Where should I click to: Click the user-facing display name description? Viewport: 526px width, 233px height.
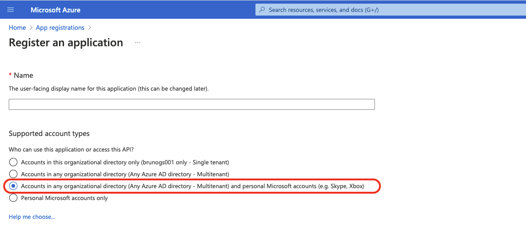pos(108,89)
